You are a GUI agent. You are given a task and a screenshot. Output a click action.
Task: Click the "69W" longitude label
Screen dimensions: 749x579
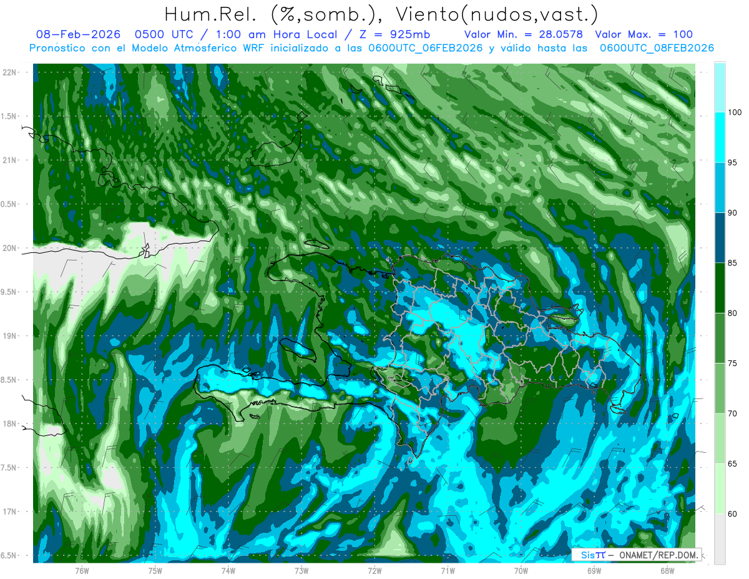(x=594, y=570)
